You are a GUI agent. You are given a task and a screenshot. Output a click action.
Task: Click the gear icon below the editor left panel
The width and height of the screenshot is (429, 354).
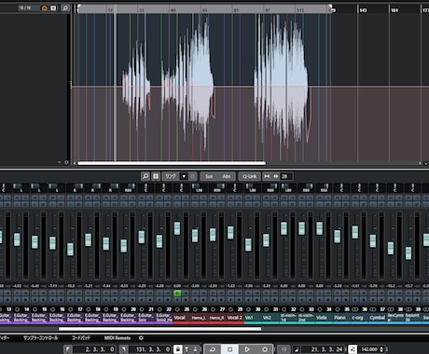tap(66, 162)
